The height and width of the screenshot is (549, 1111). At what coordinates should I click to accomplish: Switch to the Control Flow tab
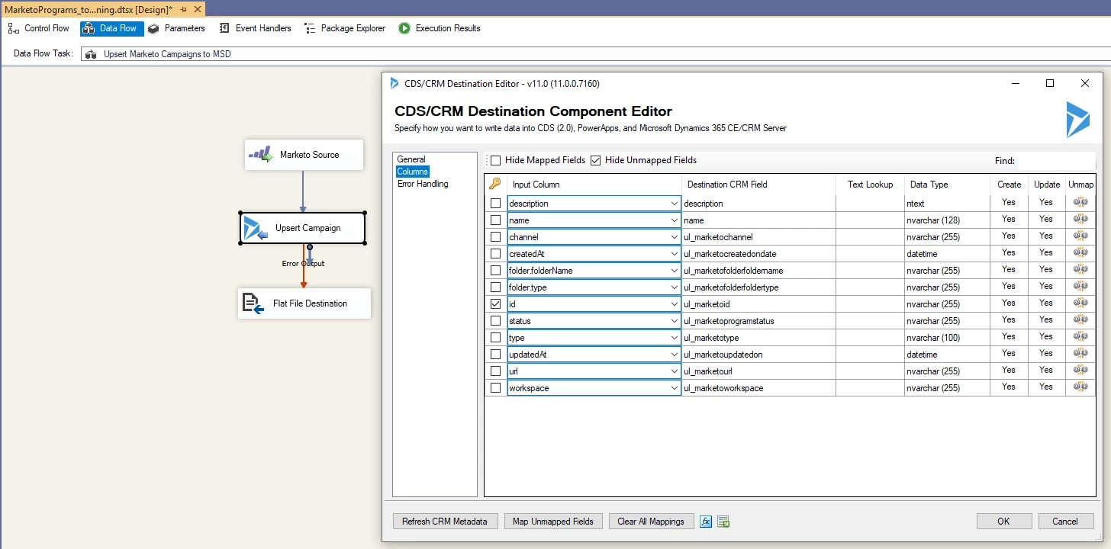click(x=38, y=28)
